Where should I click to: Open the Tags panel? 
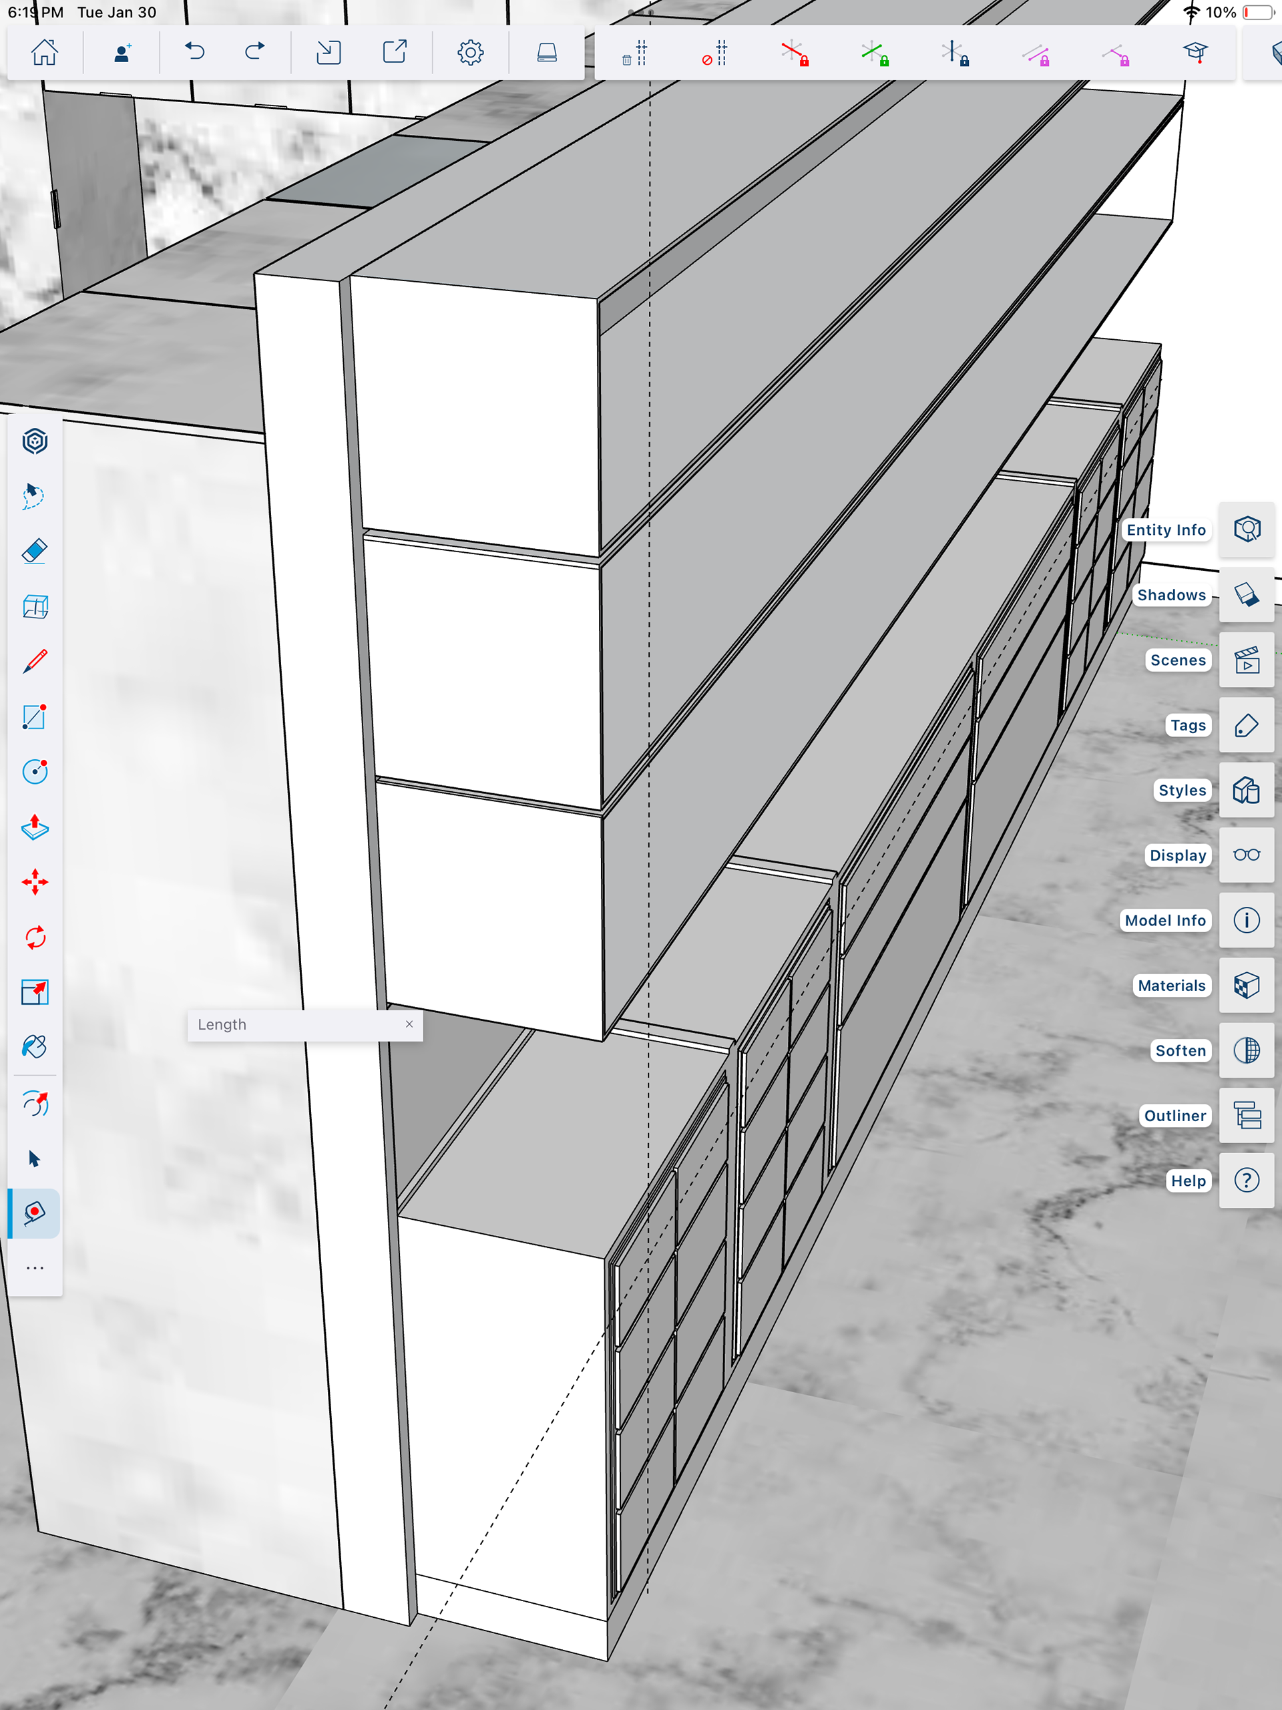click(1247, 725)
